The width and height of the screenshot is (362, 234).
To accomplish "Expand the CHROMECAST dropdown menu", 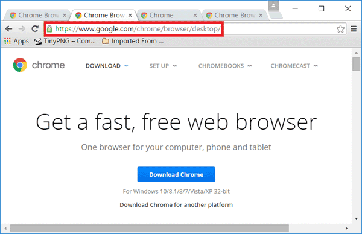I will click(294, 66).
